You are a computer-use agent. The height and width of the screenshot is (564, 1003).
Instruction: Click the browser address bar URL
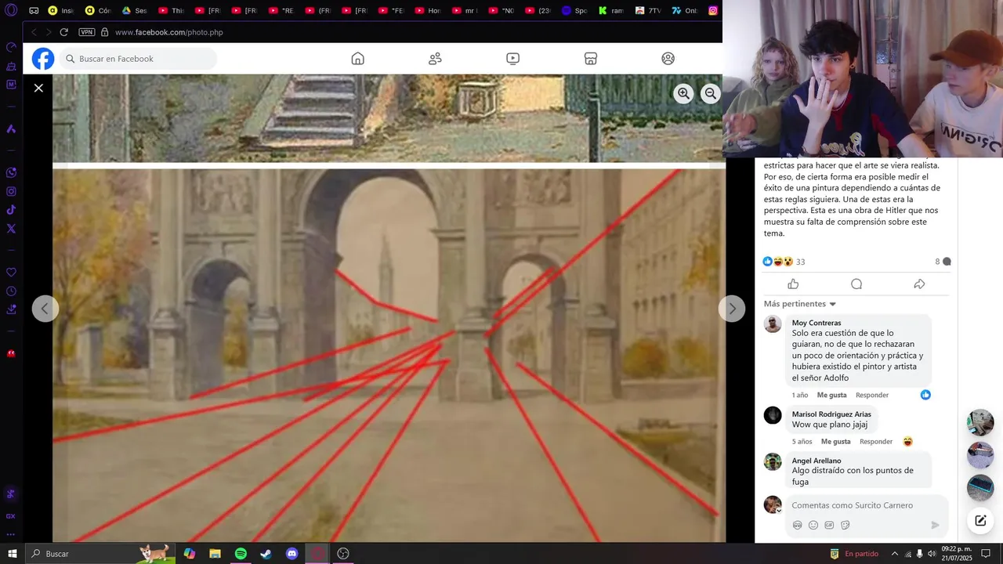[x=169, y=32]
